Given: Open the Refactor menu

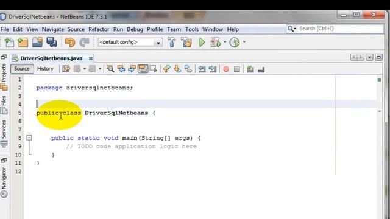Looking at the screenshot, I should point(99,29).
